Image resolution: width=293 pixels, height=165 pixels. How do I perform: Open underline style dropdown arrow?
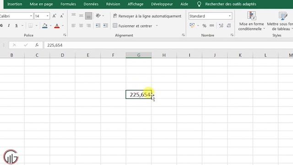pos(22,26)
